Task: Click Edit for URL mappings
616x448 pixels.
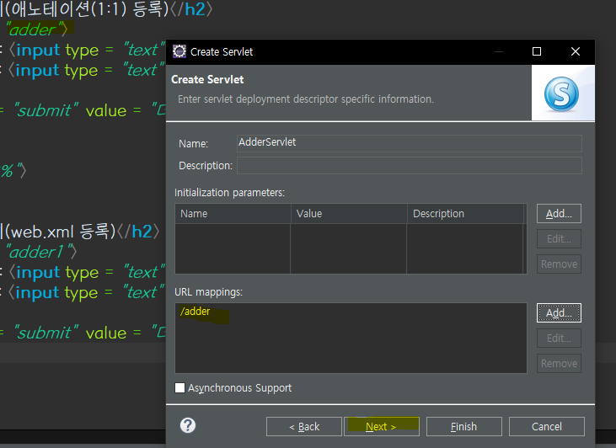Action: coord(559,338)
